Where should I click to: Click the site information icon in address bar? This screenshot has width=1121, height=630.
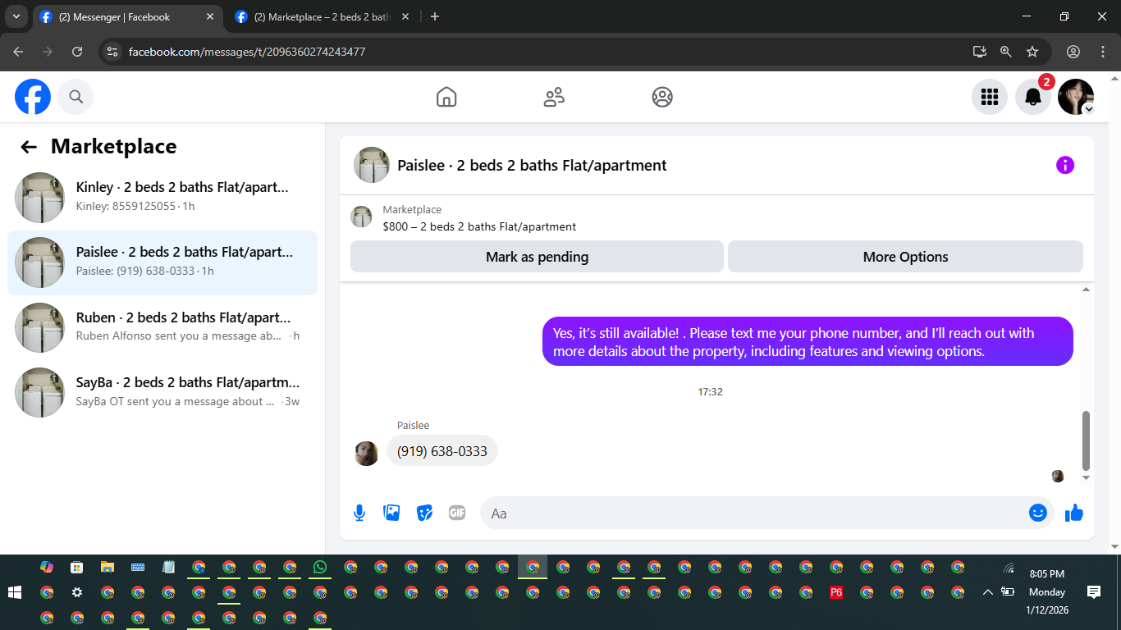[x=113, y=52]
